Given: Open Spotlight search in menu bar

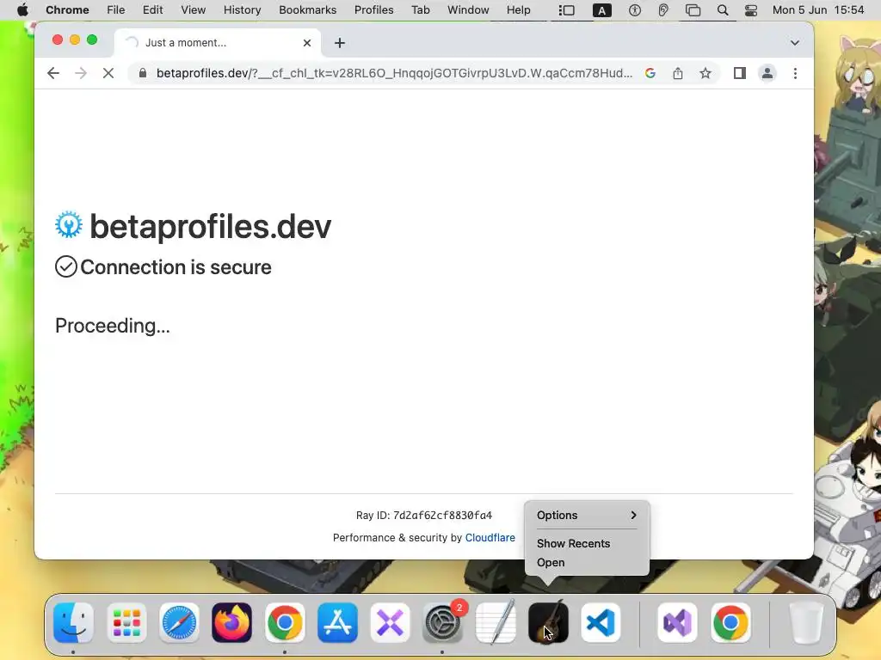Looking at the screenshot, I should point(723,10).
